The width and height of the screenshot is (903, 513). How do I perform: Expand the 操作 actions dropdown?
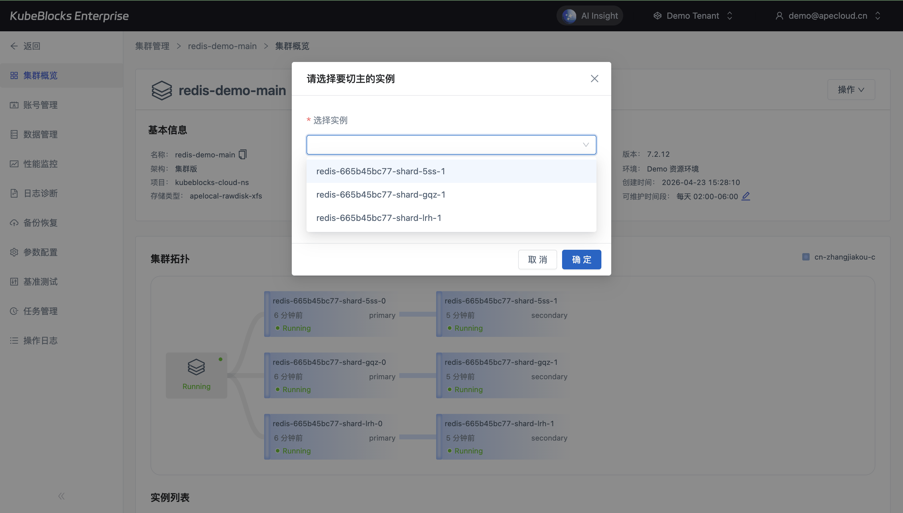[851, 90]
